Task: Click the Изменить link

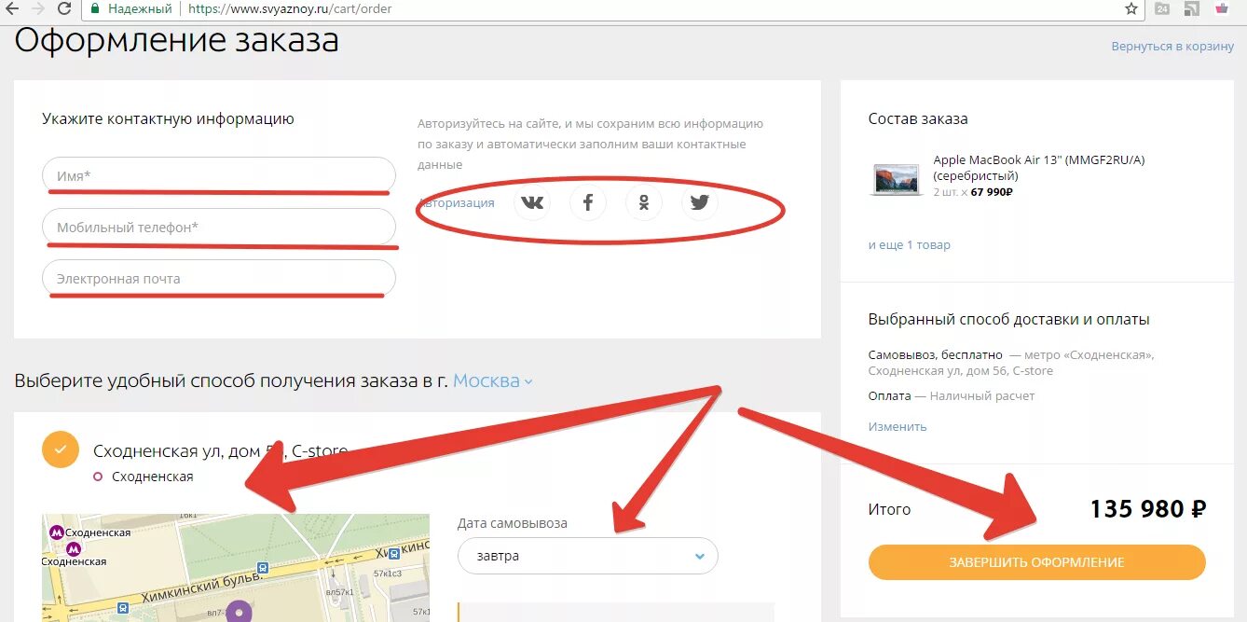Action: (898, 426)
